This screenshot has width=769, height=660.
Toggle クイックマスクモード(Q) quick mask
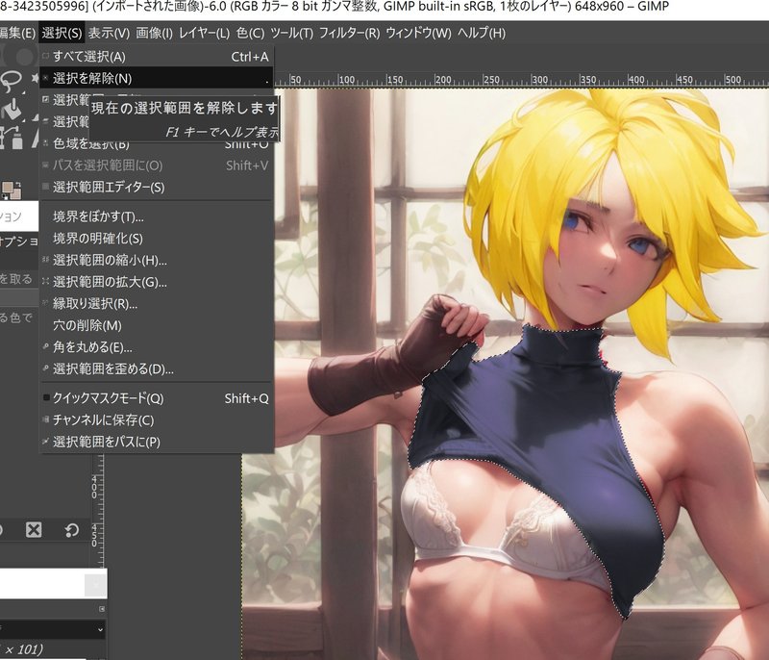click(x=156, y=398)
